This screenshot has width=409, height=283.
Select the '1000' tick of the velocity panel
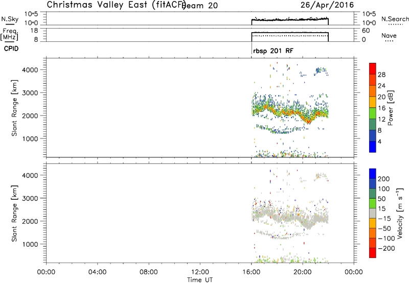(30, 244)
